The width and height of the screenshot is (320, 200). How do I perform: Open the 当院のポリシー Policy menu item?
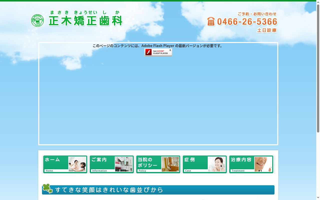[x=158, y=164]
